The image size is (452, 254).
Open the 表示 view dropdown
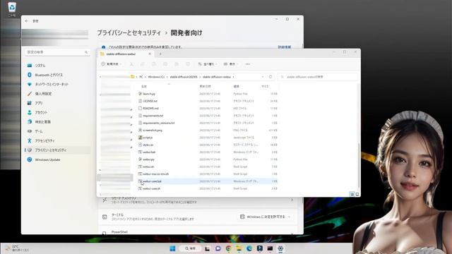click(x=231, y=64)
